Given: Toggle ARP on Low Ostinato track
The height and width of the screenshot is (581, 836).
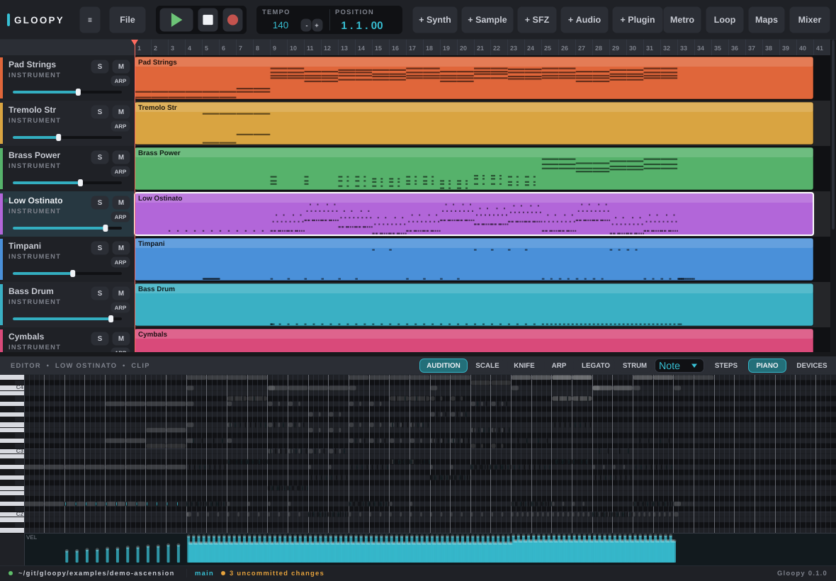Looking at the screenshot, I should point(120,217).
